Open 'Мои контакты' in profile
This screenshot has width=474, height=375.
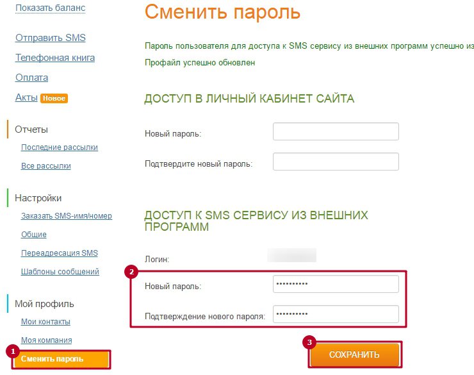[x=45, y=322]
